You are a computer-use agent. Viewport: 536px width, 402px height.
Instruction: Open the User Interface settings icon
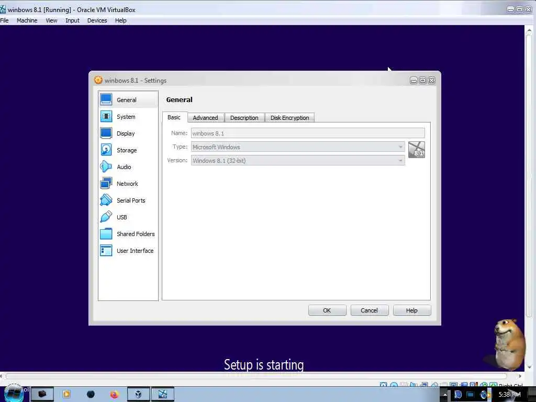click(106, 250)
